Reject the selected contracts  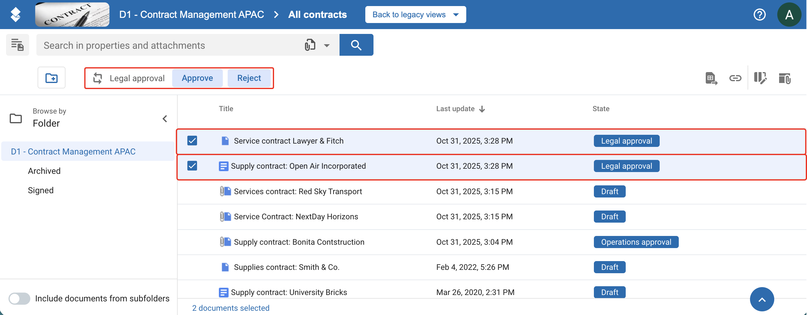[249, 78]
